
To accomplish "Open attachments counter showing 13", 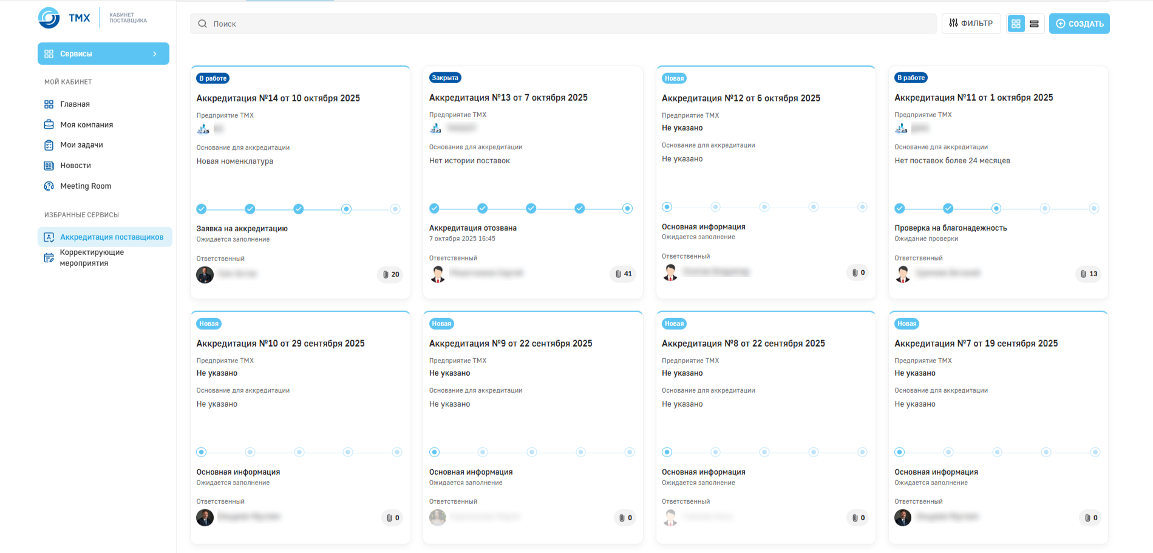I will point(1089,274).
